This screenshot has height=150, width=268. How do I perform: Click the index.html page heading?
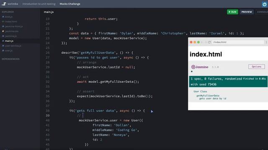206,54
